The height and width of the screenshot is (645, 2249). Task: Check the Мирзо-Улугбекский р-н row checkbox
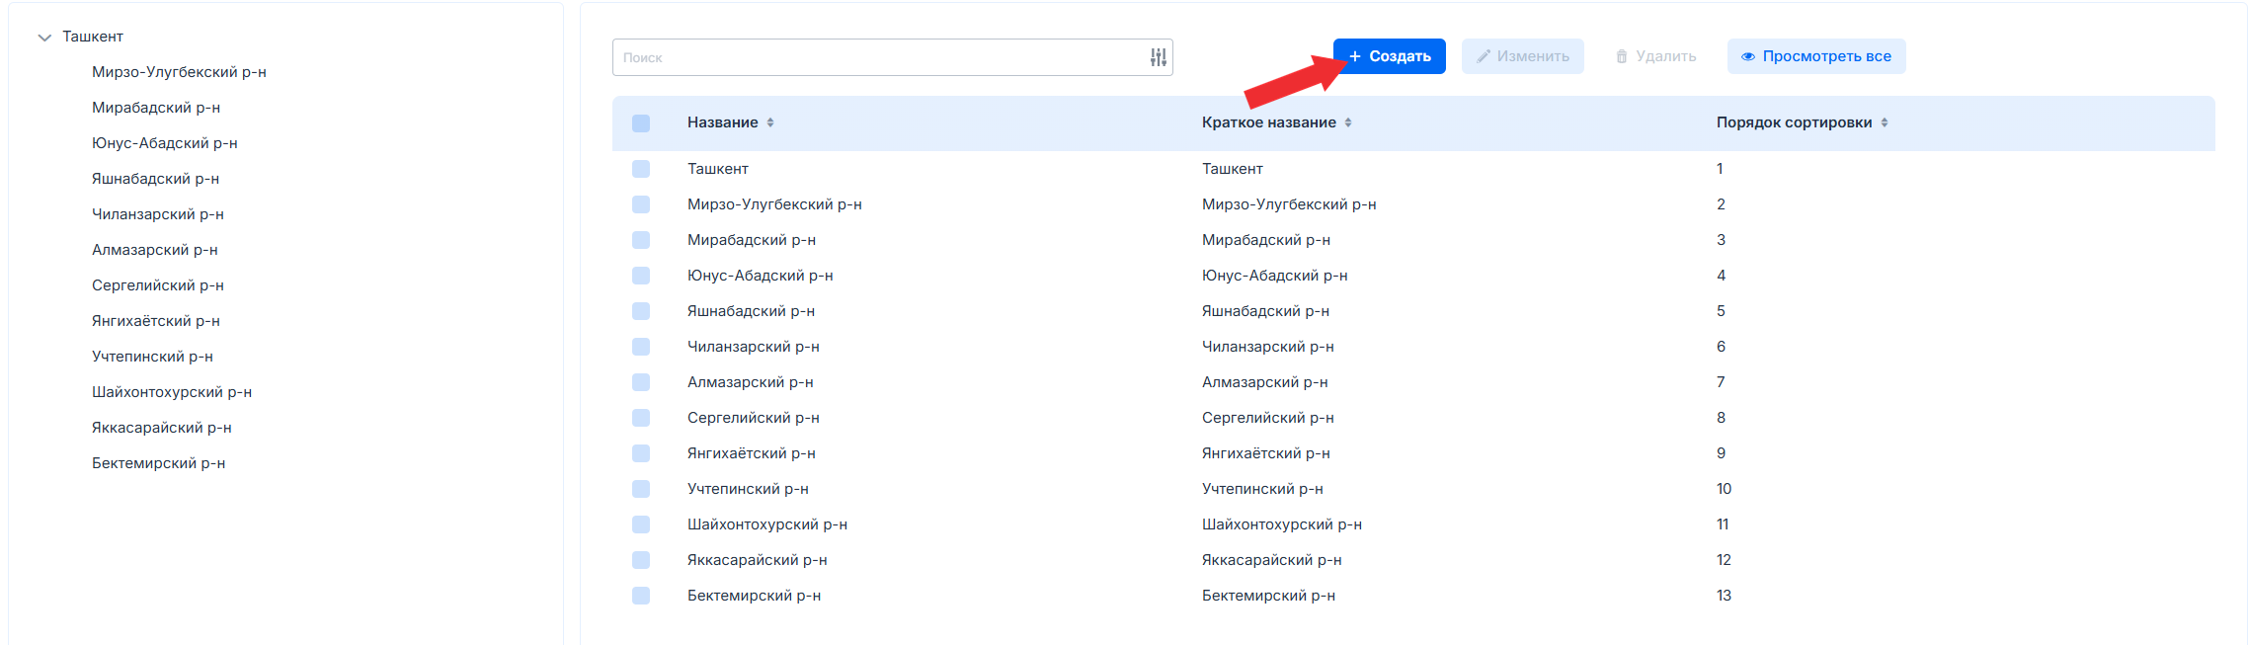pyautogui.click(x=641, y=204)
